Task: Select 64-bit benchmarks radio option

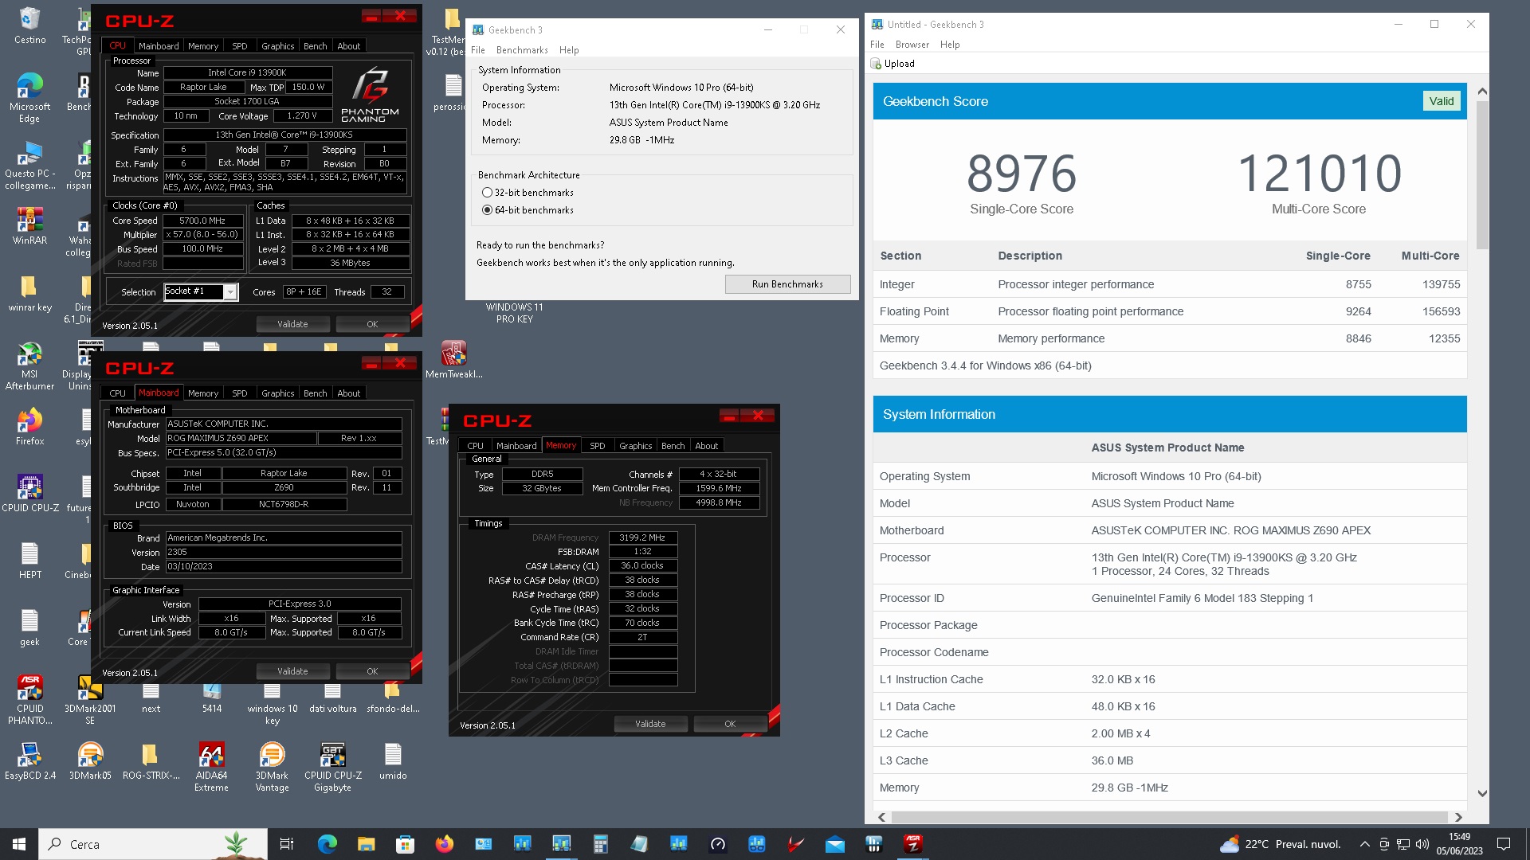Action: (x=487, y=210)
